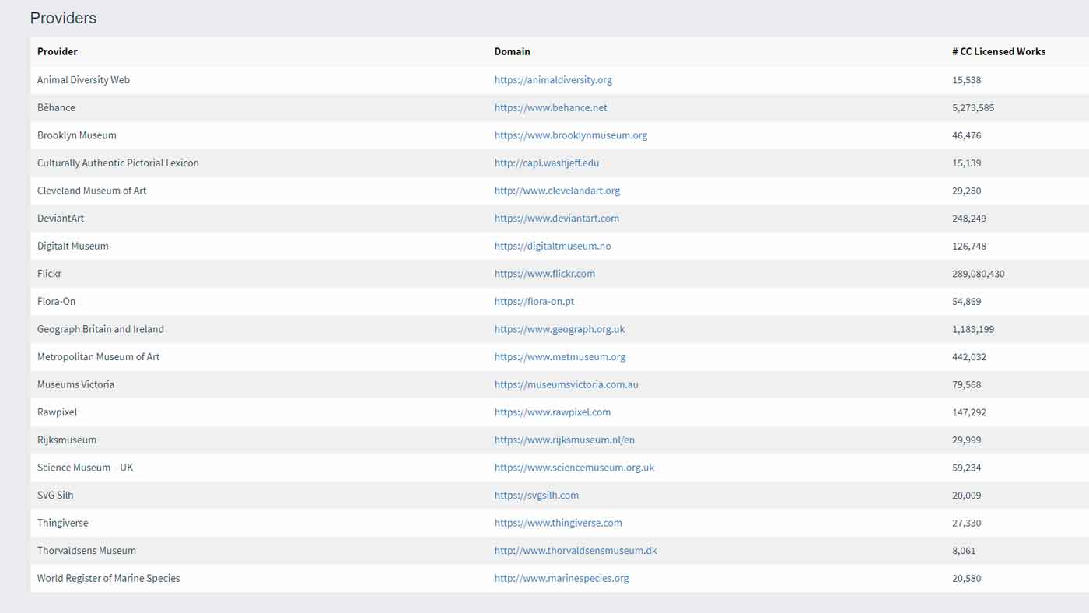Screen dimensions: 1089x613
Task: Click the DeviantArt provider name
Action: tap(61, 219)
